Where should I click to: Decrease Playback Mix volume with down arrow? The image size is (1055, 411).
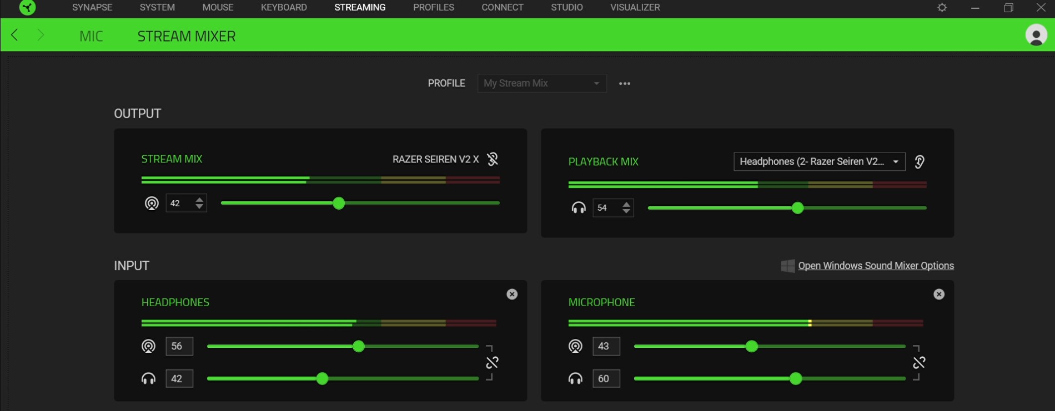(626, 212)
